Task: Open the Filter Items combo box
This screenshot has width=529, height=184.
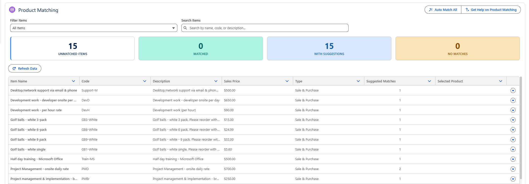Action: [x=94, y=28]
